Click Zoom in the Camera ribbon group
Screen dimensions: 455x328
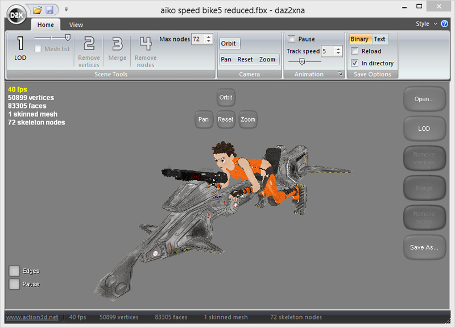tap(267, 60)
